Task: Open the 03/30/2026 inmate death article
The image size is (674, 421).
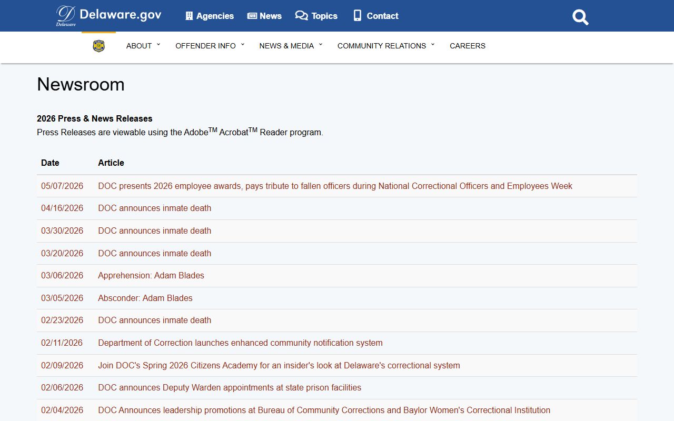Action: pos(154,230)
